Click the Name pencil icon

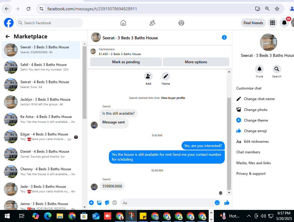(x=166, y=76)
